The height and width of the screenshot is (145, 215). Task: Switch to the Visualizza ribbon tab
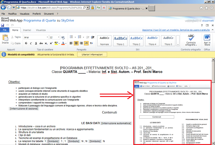[41, 30]
